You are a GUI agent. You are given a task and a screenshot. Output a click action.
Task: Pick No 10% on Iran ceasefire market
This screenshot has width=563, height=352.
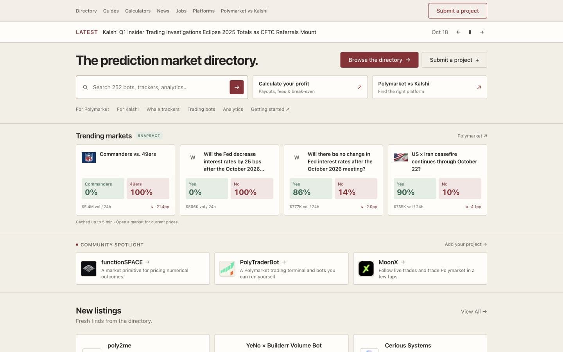(460, 189)
